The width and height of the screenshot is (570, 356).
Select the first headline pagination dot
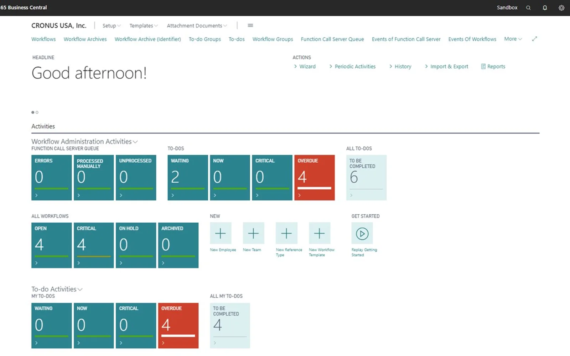[x=33, y=112]
